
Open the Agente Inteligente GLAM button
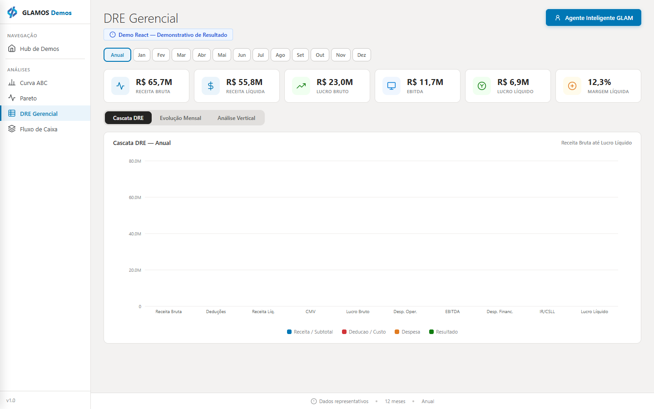[594, 18]
